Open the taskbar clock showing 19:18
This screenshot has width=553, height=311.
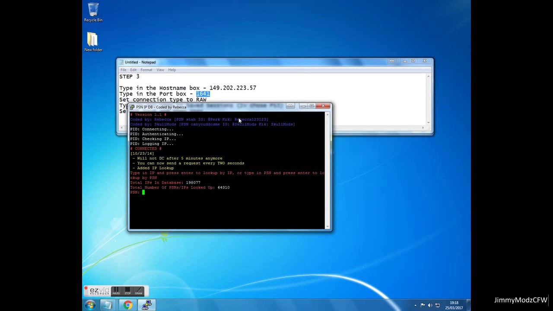454,305
